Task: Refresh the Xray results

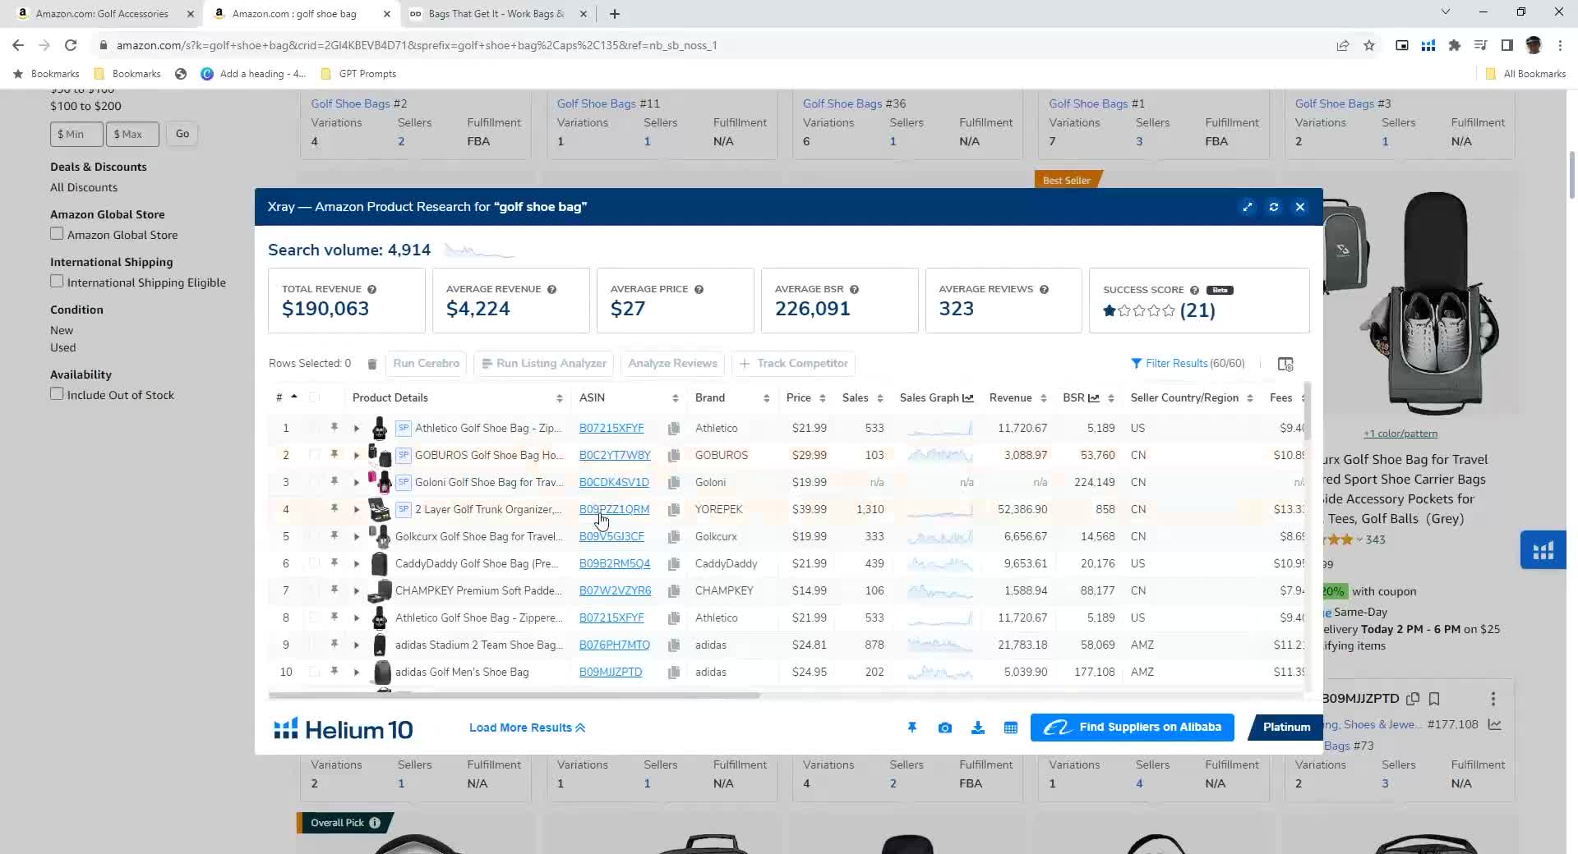Action: pyautogui.click(x=1274, y=207)
